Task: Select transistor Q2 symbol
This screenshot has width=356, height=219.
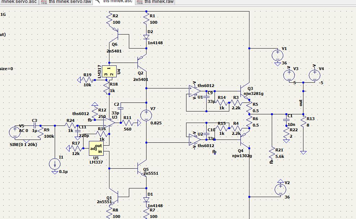Action: tap(142, 63)
